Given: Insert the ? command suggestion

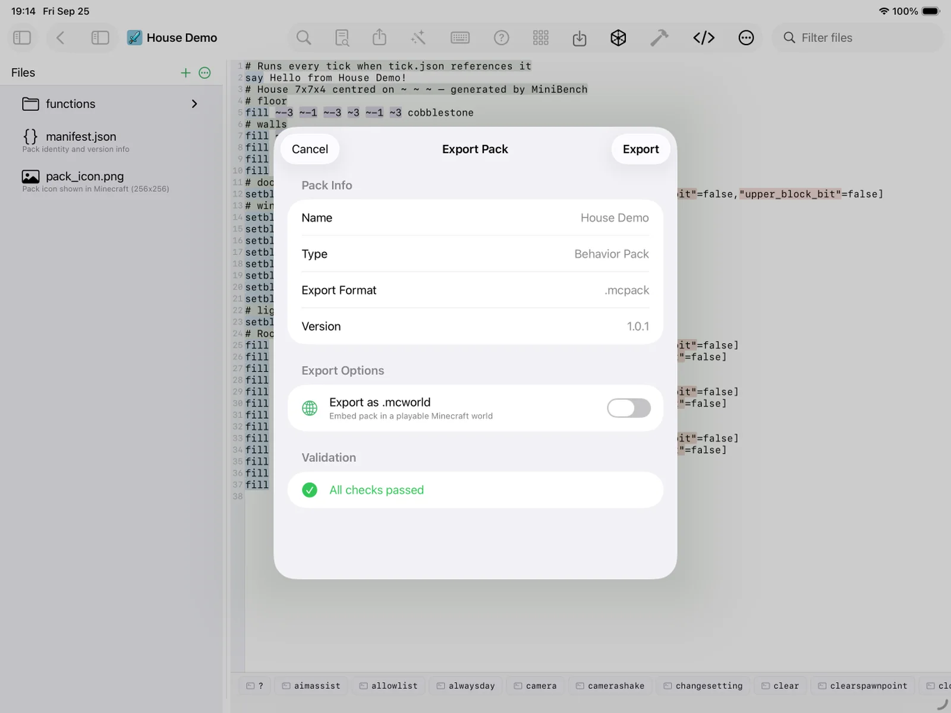Looking at the screenshot, I should pos(254,686).
